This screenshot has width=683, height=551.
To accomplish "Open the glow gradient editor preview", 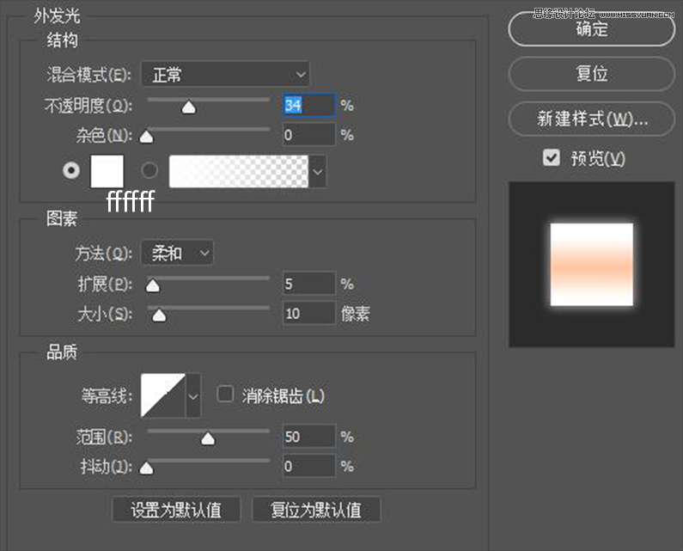I will [238, 171].
